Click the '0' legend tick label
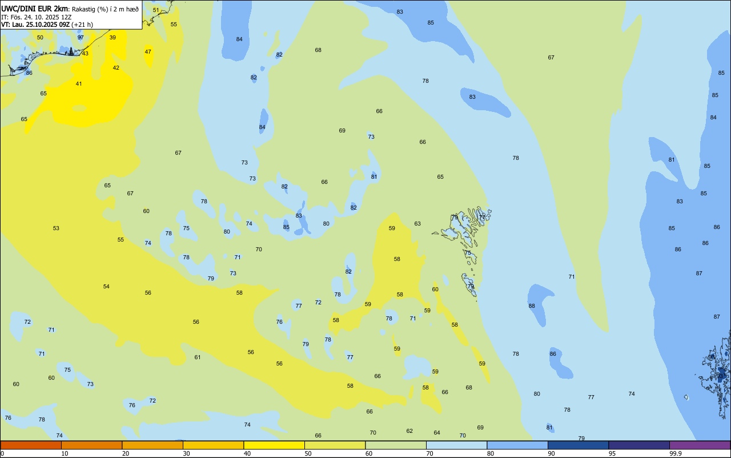The image size is (731, 458). point(2,453)
